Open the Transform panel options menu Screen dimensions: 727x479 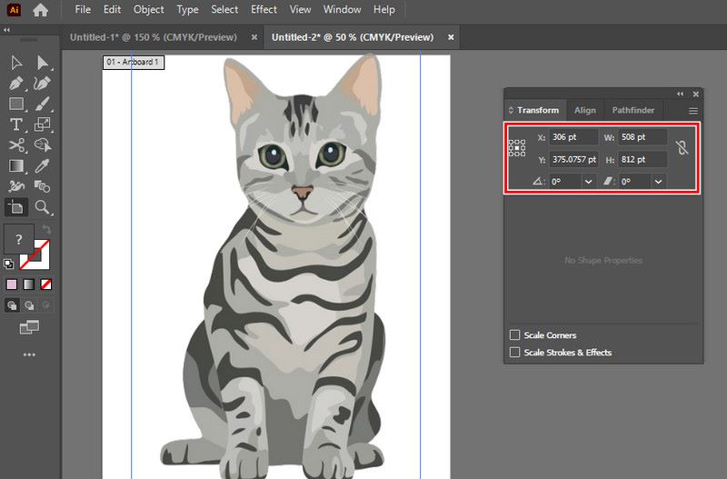point(693,111)
